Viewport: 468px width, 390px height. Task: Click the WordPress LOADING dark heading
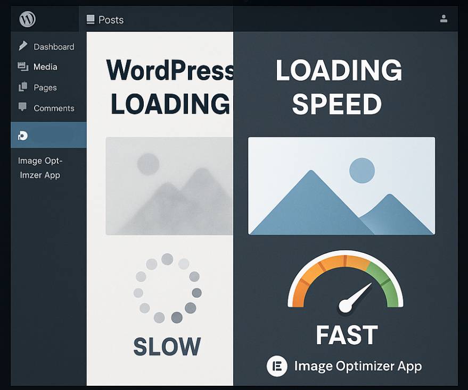170,87
